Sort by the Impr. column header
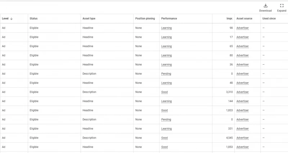The height and width of the screenshot is (153, 288). [230, 19]
